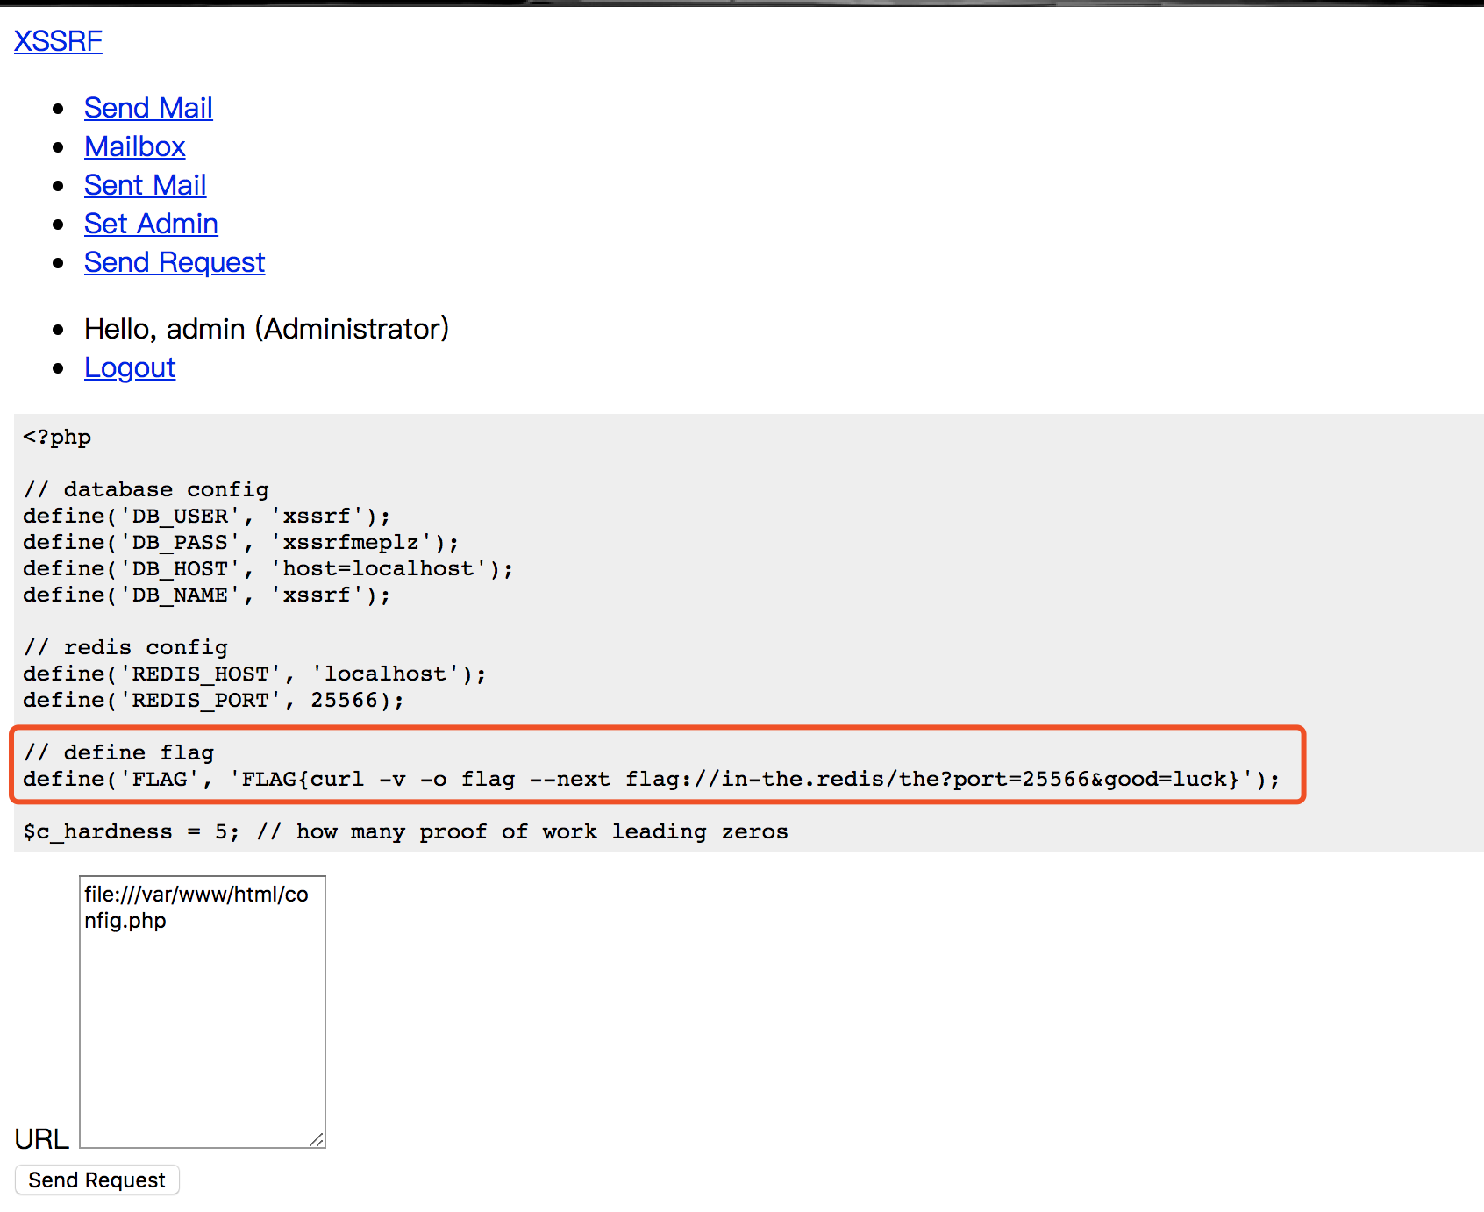The height and width of the screenshot is (1212, 1484).
Task: Click the REDIS_PORT define line
Action: [x=213, y=700]
